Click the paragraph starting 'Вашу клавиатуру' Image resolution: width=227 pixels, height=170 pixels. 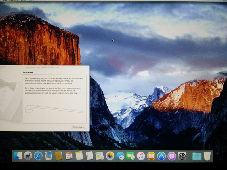(54, 81)
